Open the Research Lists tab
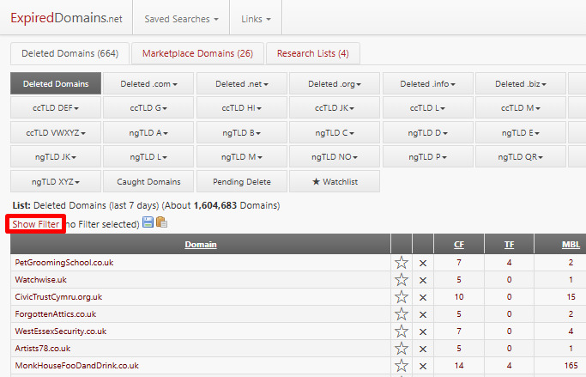 point(312,53)
